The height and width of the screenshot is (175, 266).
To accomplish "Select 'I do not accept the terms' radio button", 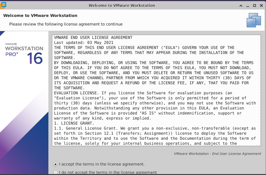I will [x=56, y=172].
